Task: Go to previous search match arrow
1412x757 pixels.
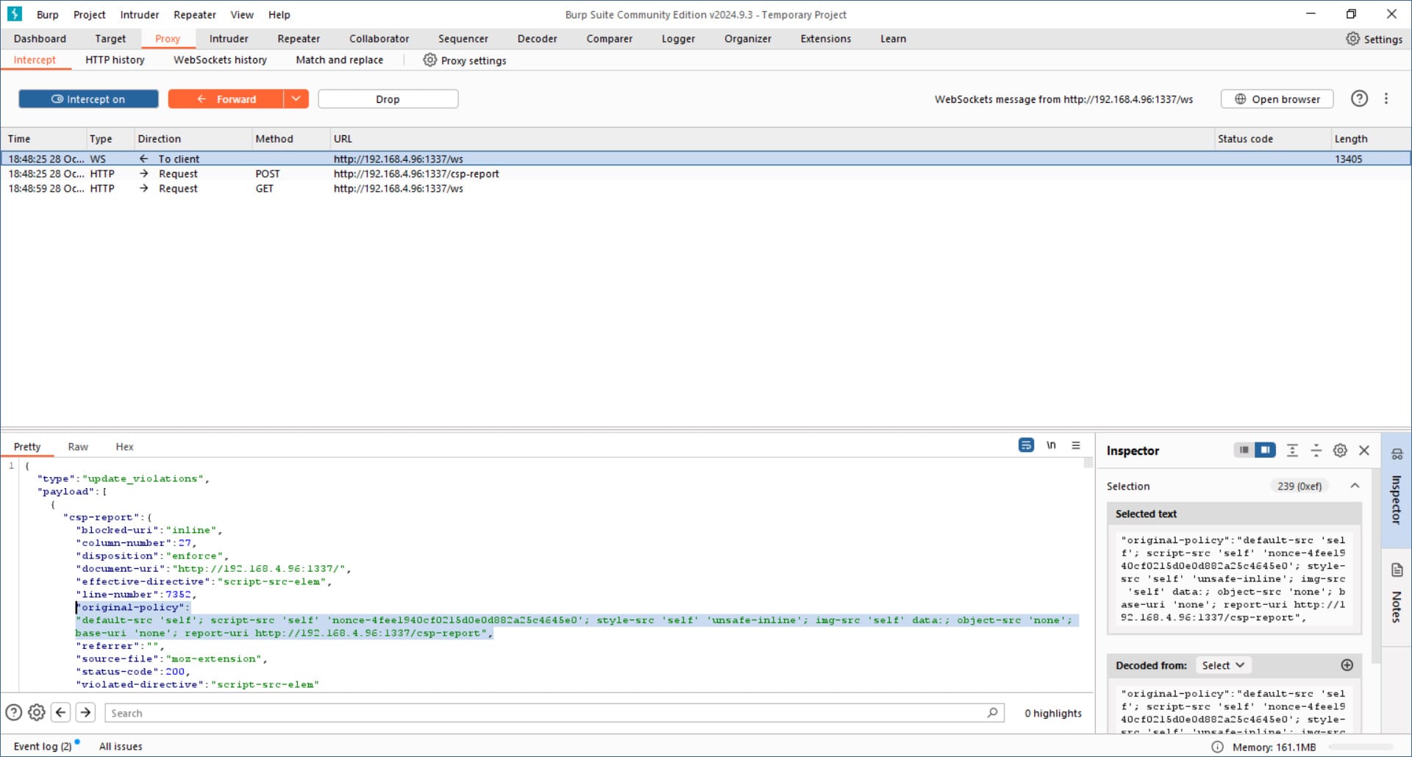Action: click(61, 712)
